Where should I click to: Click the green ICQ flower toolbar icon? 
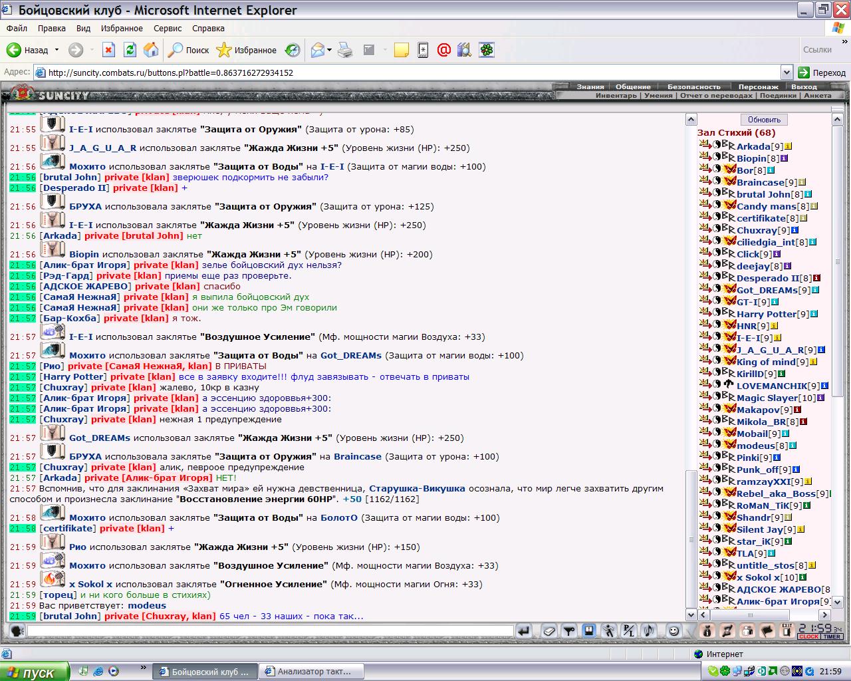tap(487, 50)
